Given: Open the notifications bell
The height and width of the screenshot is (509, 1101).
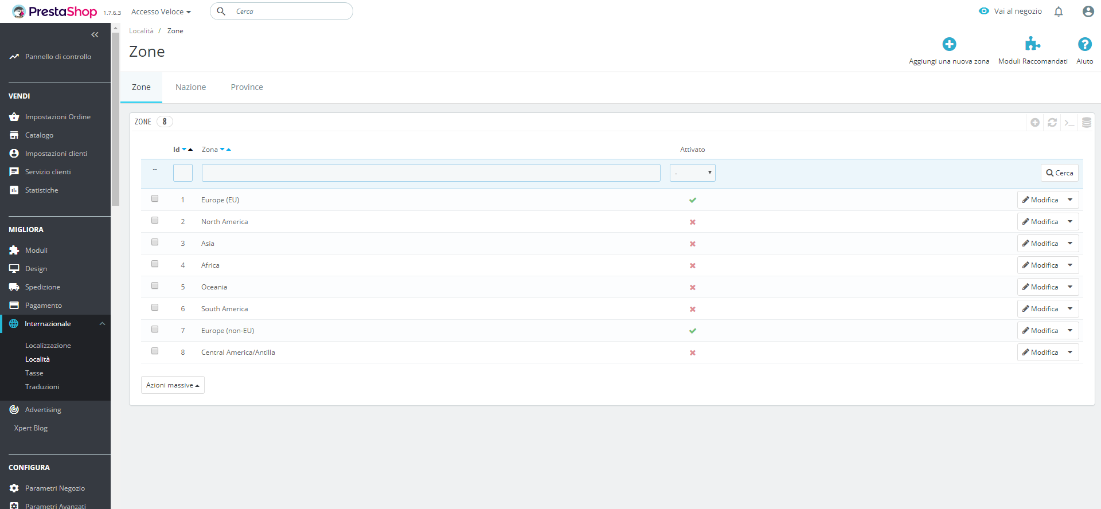Looking at the screenshot, I should pyautogui.click(x=1059, y=11).
